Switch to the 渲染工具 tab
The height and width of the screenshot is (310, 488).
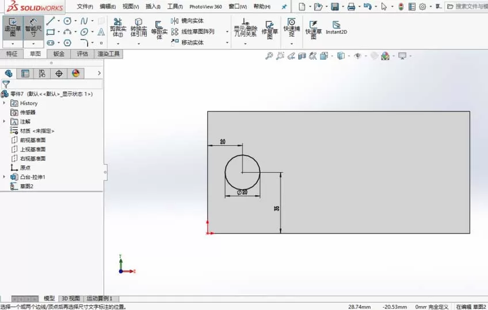point(109,54)
